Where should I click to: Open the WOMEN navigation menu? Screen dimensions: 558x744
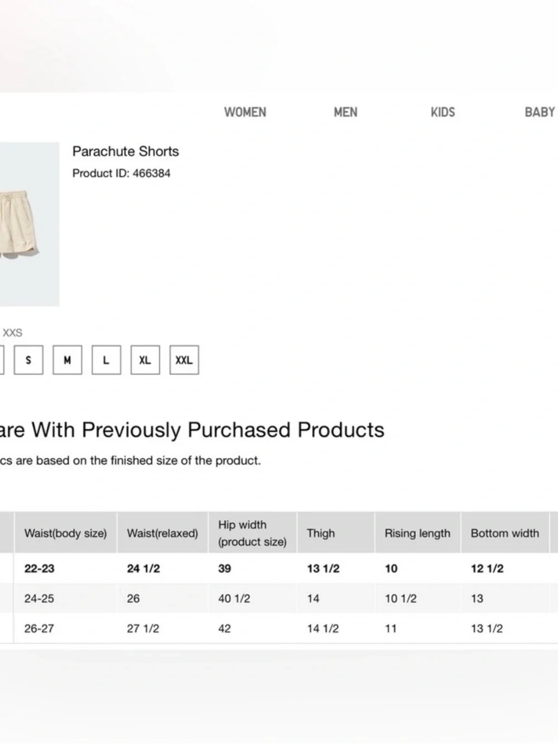coord(245,112)
